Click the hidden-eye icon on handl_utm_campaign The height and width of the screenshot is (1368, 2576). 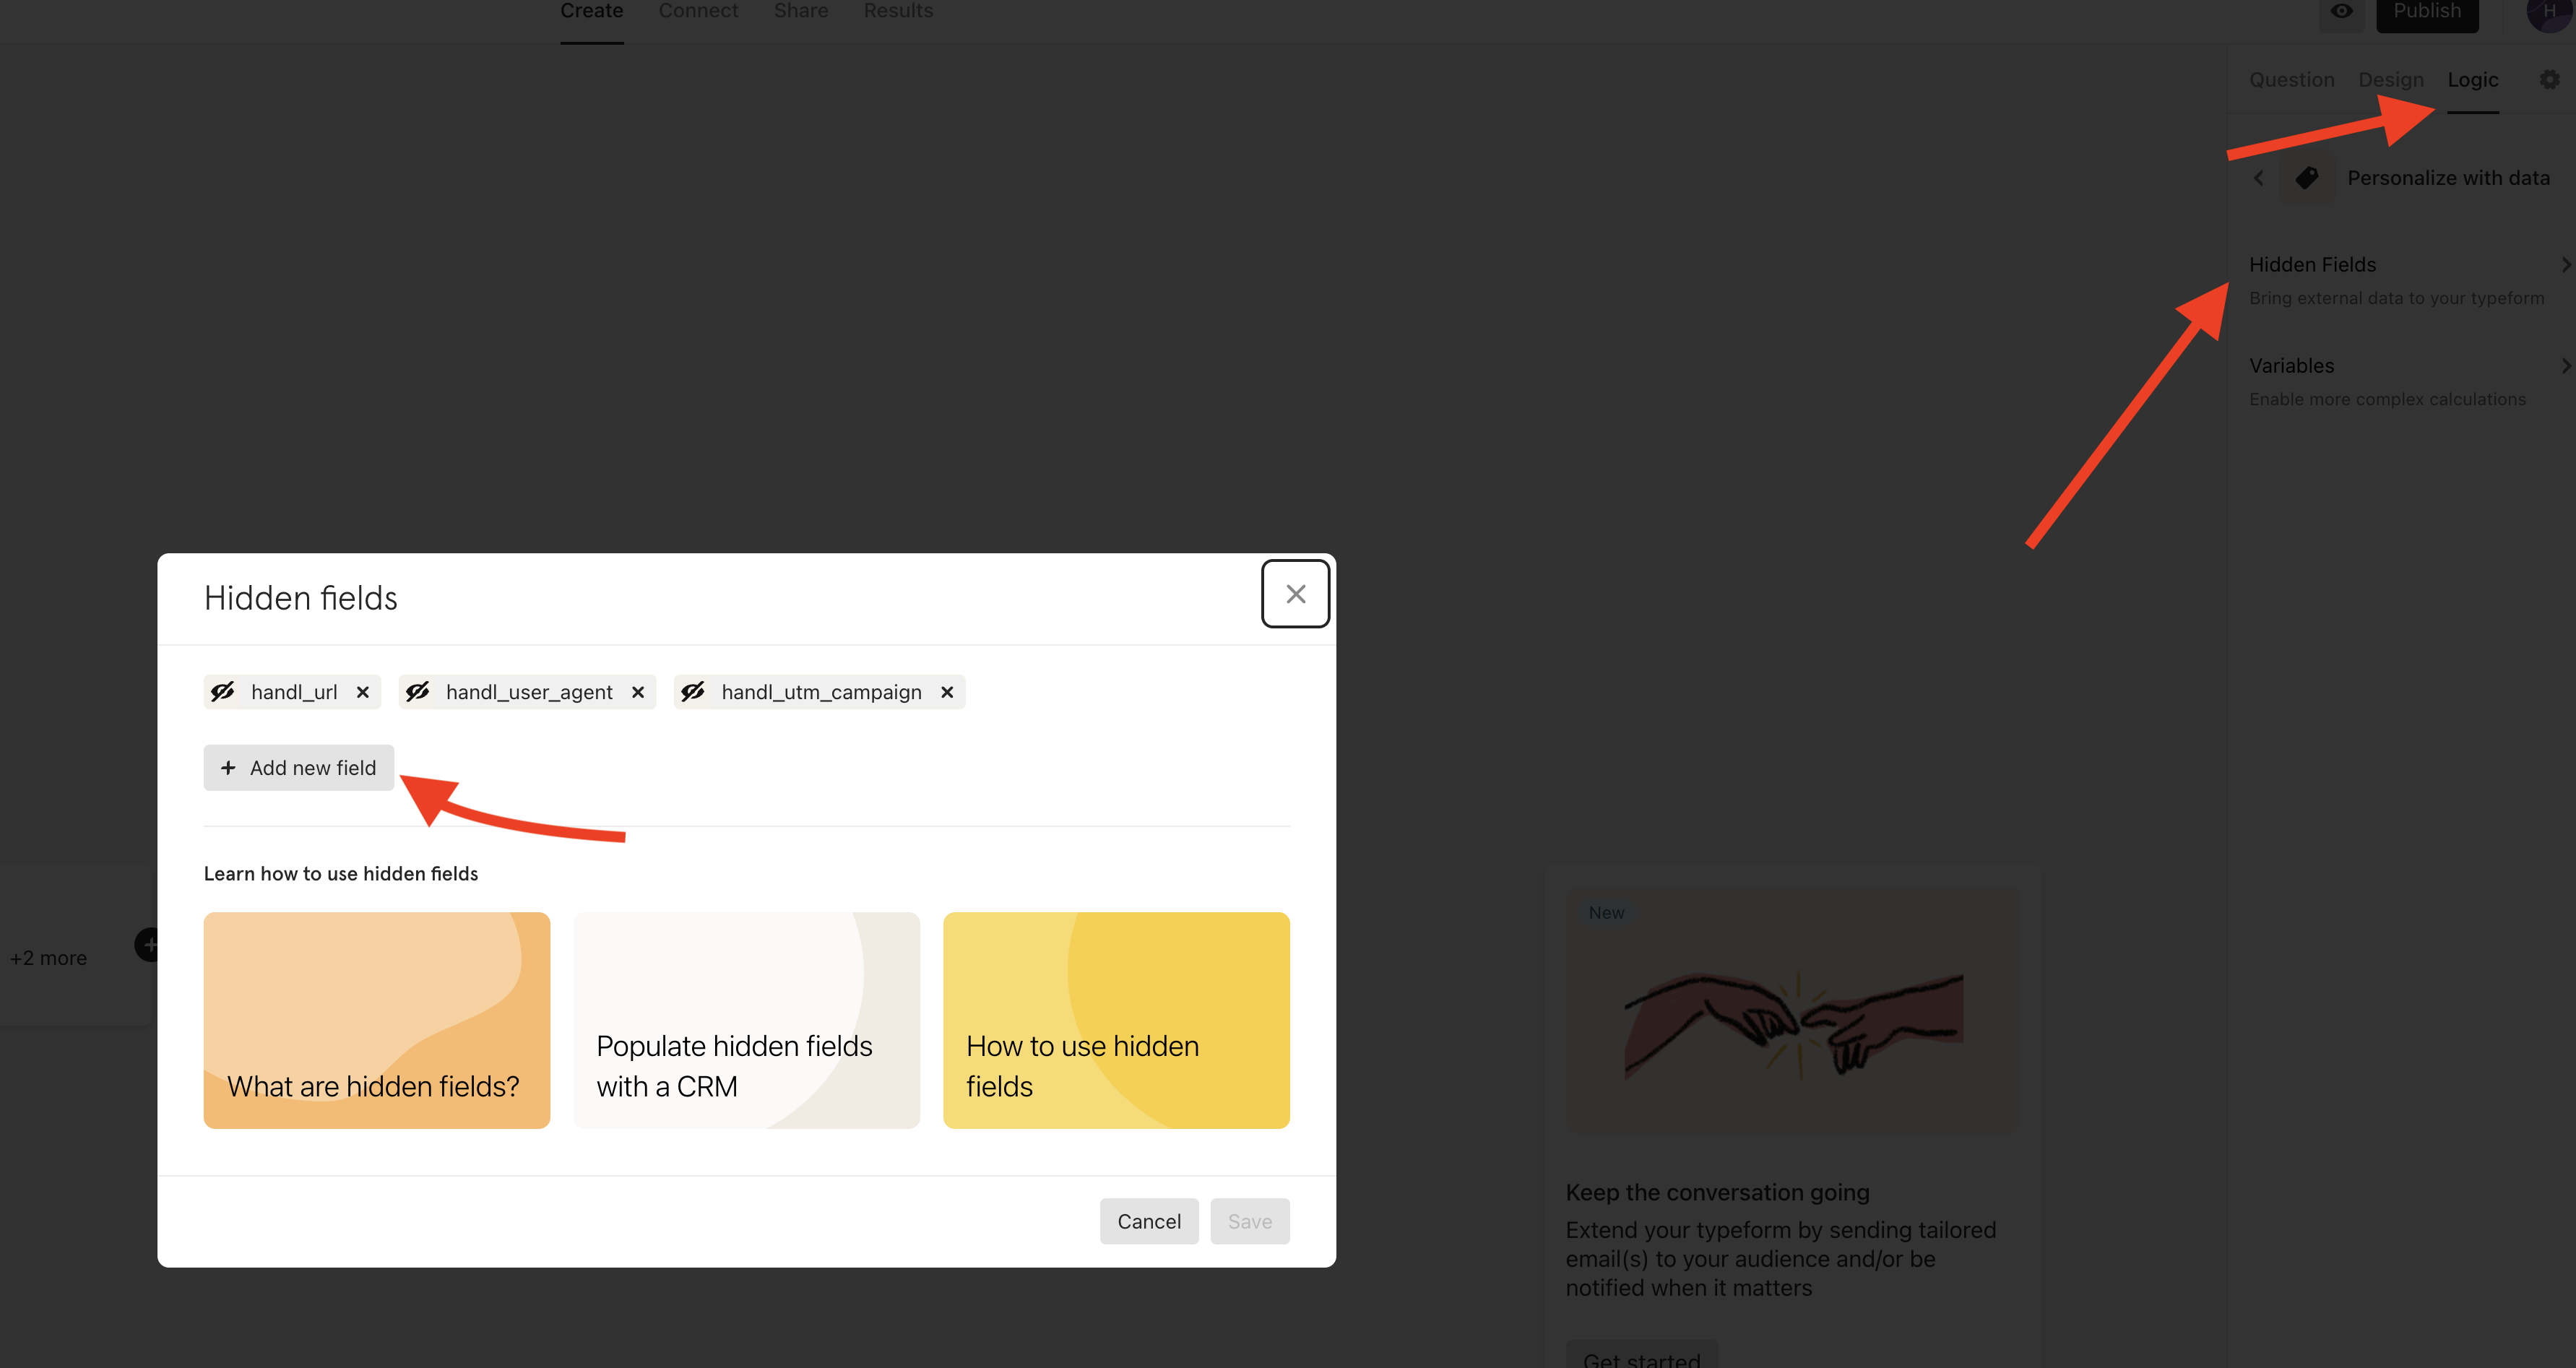[x=693, y=692]
